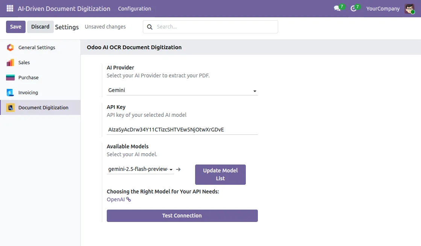Viewport: 421px width, 246px height.
Task: Click the Save button
Action: point(16,27)
